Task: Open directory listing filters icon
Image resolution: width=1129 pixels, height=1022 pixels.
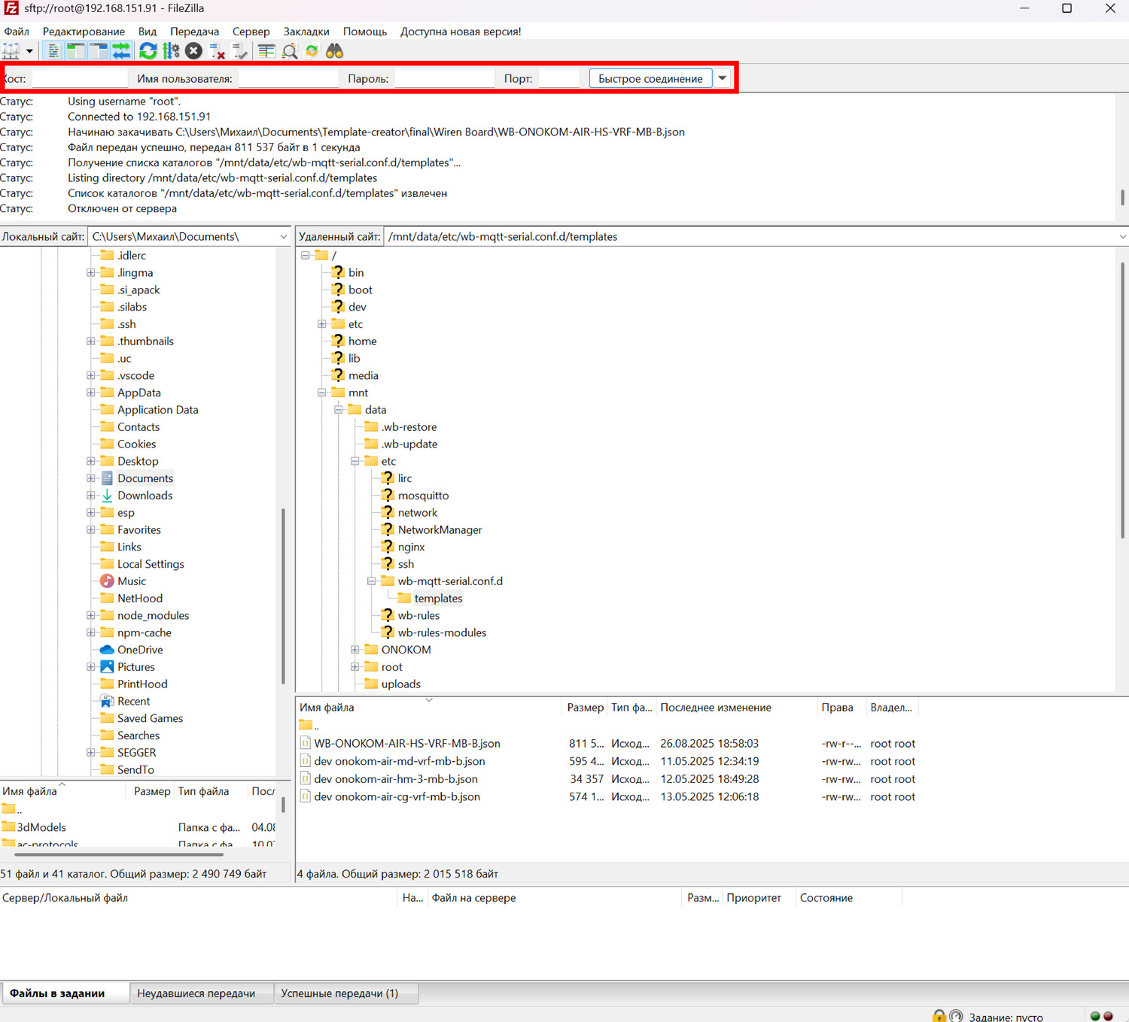Action: pyautogui.click(x=266, y=51)
